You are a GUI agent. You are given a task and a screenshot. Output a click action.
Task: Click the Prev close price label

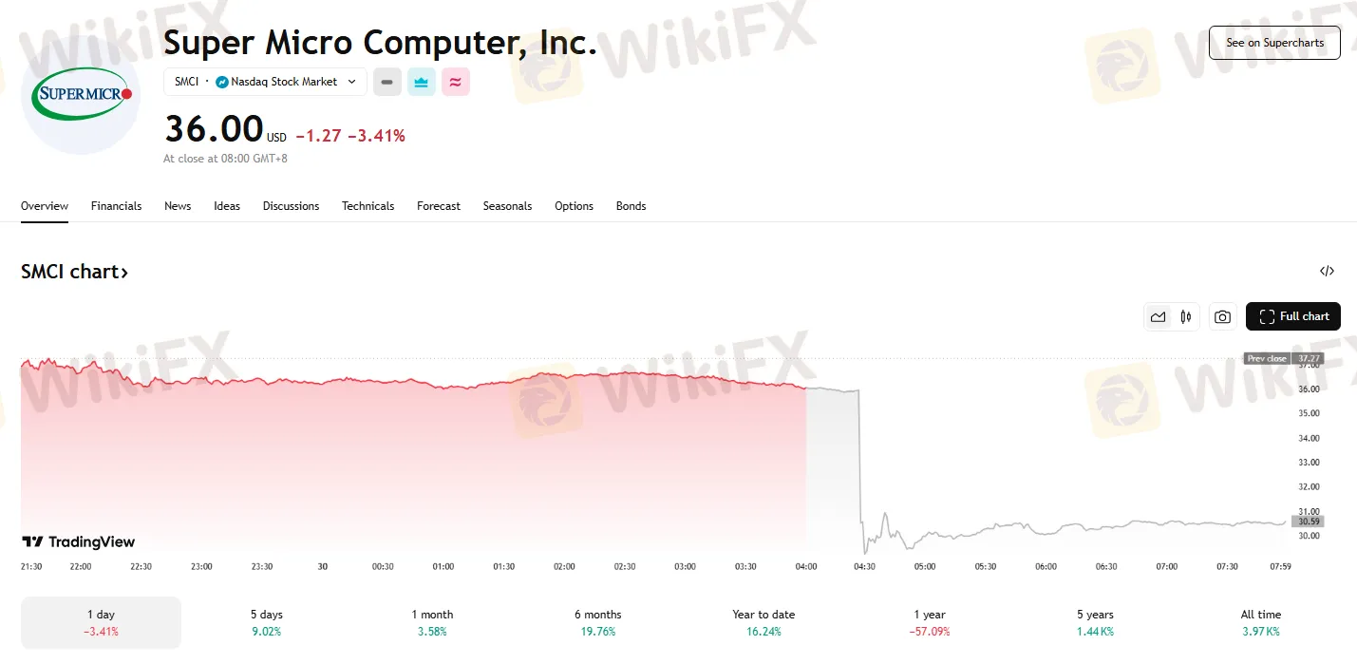pos(1267,359)
